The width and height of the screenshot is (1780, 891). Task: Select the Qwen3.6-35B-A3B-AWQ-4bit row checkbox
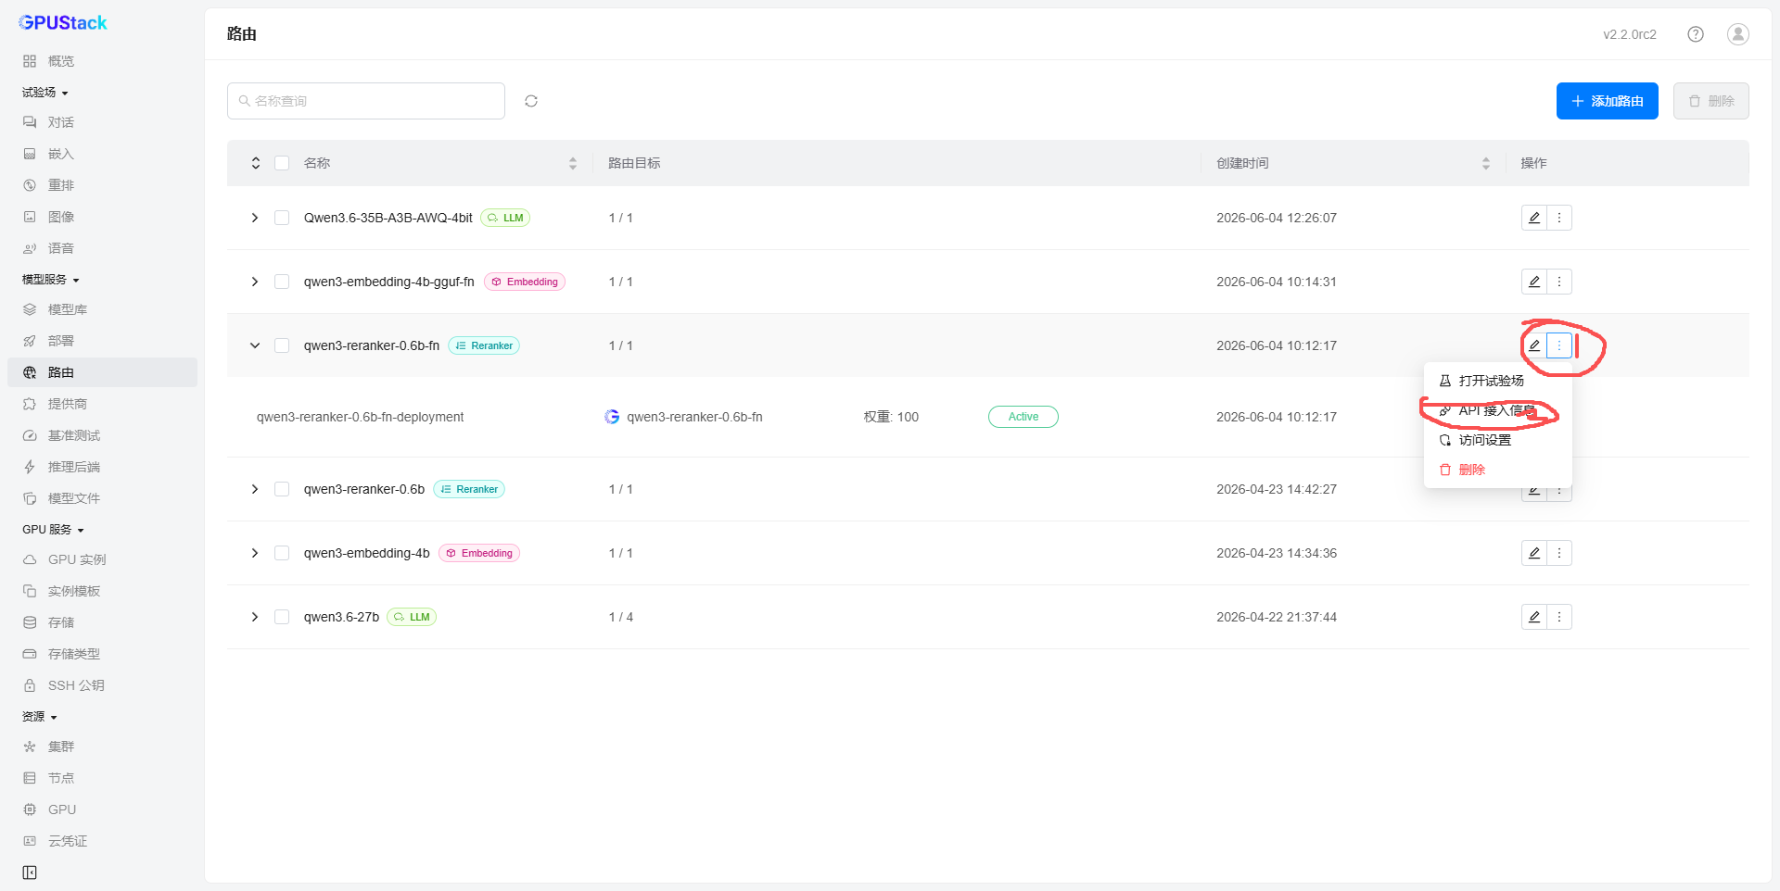coord(282,218)
